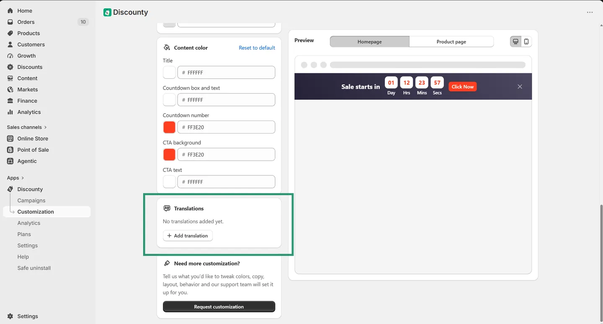The image size is (603, 324).
Task: Select the Homepage preview tab
Action: (370, 42)
